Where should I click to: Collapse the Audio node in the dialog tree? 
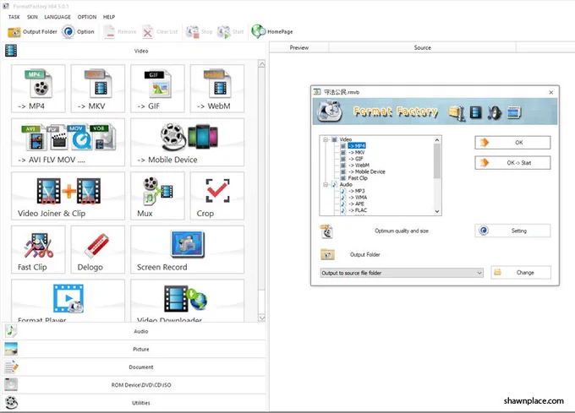(x=326, y=184)
